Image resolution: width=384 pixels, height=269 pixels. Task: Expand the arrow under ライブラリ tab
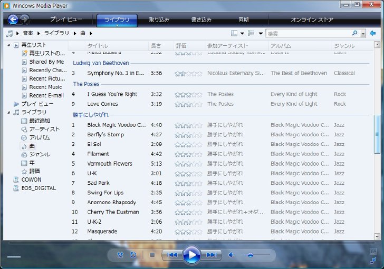pos(117,25)
